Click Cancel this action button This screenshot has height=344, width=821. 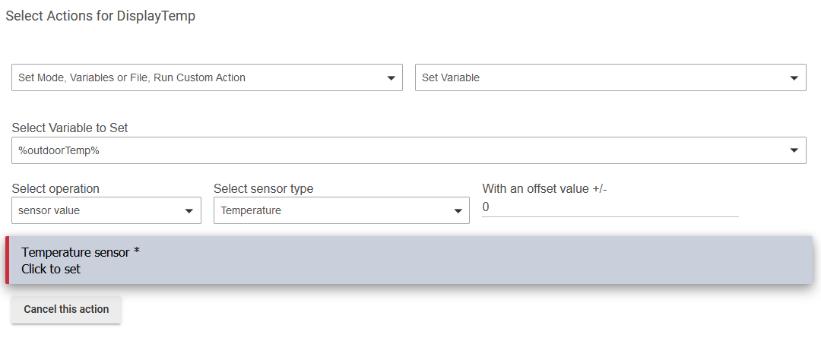click(66, 310)
